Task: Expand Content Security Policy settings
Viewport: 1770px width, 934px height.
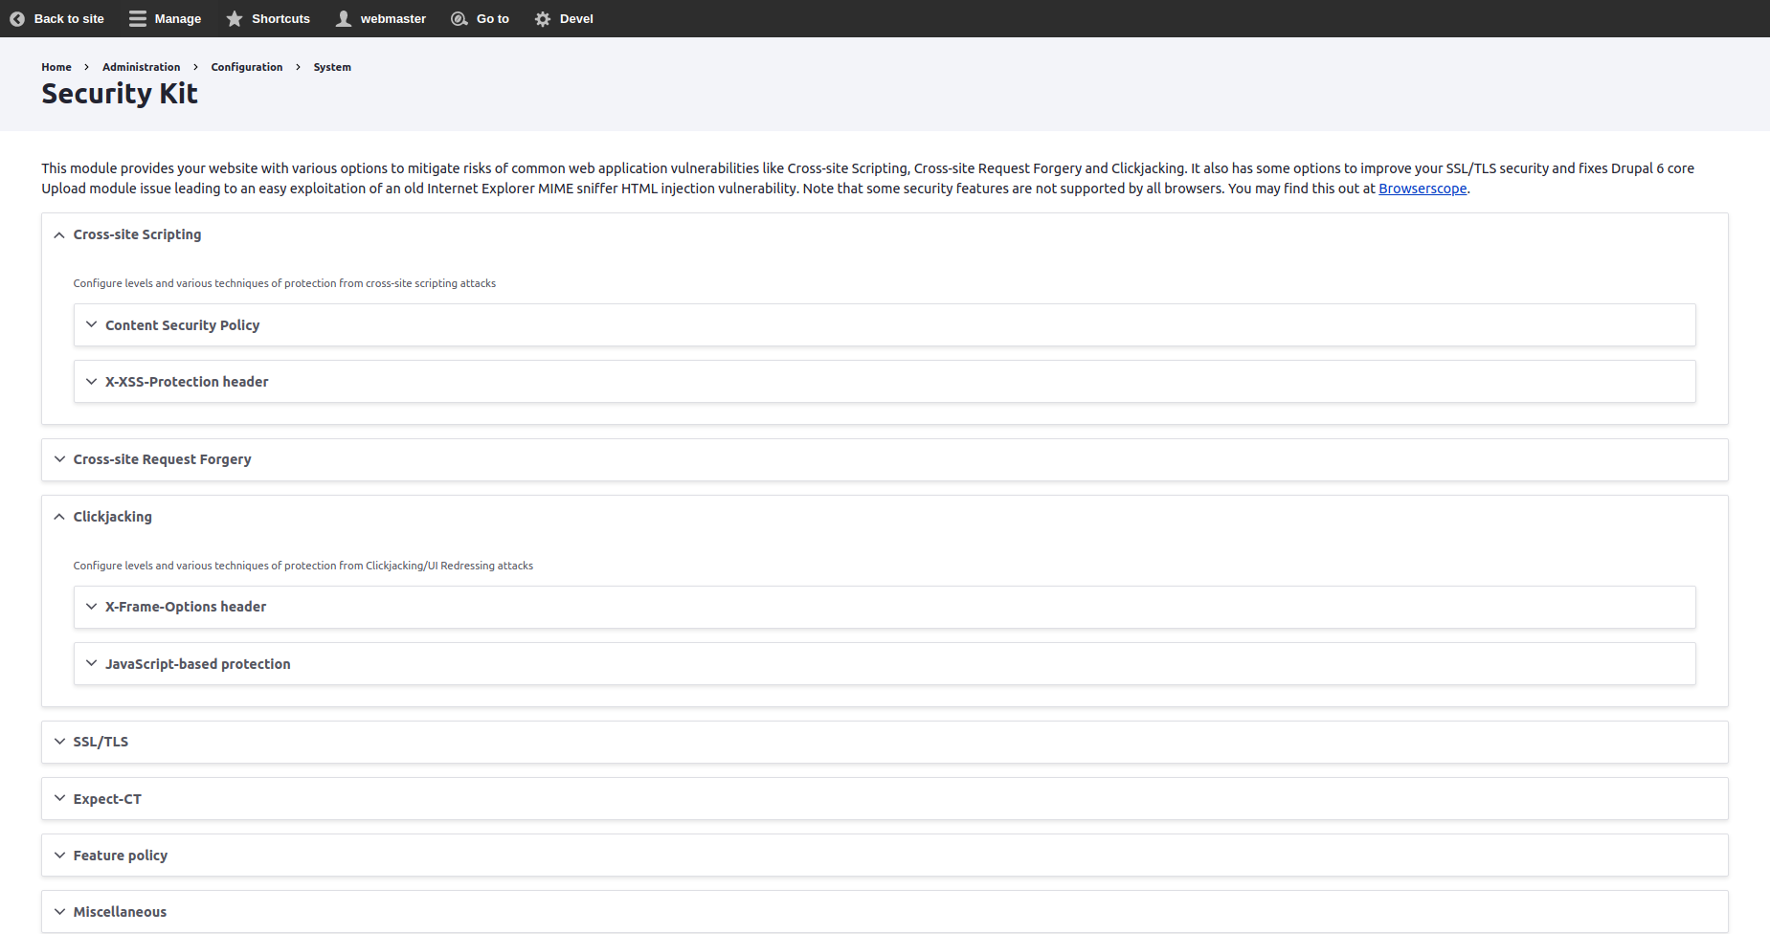Action: pyautogui.click(x=182, y=325)
